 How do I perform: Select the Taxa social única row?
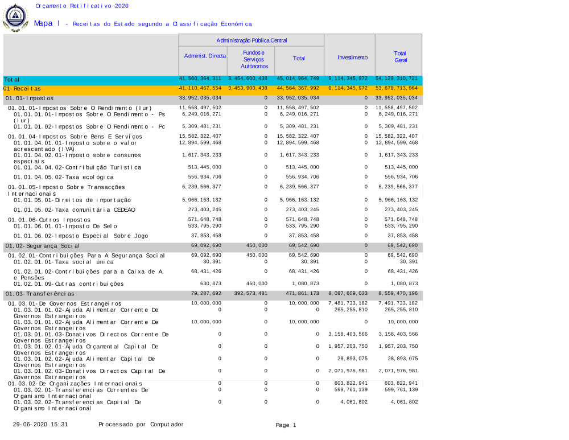63,262
